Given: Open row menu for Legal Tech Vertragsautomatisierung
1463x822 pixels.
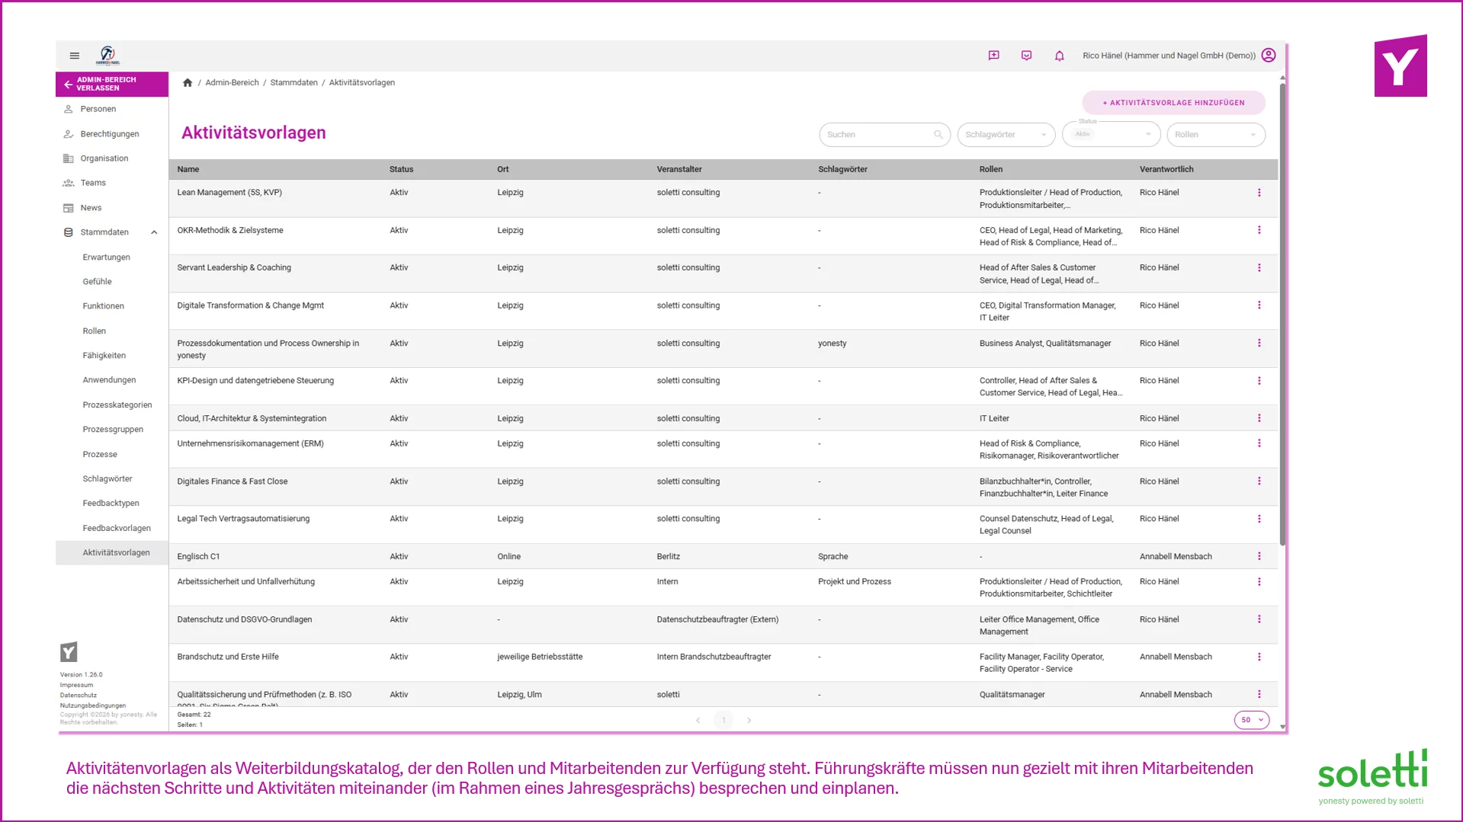Looking at the screenshot, I should (1259, 519).
